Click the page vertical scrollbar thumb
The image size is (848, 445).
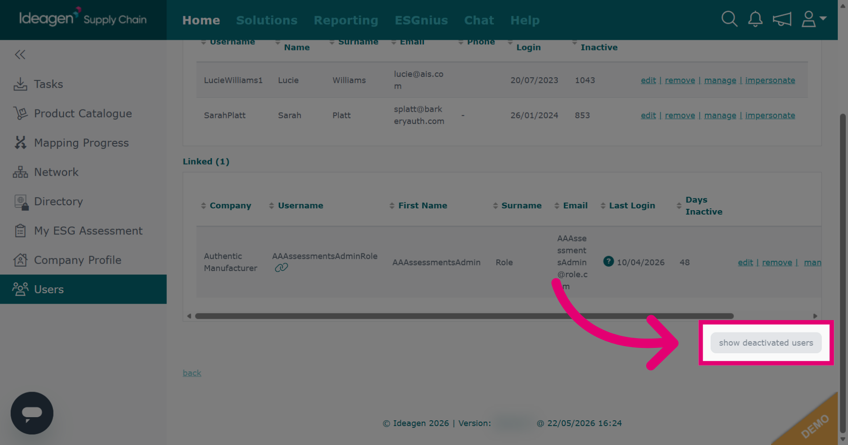(x=843, y=274)
